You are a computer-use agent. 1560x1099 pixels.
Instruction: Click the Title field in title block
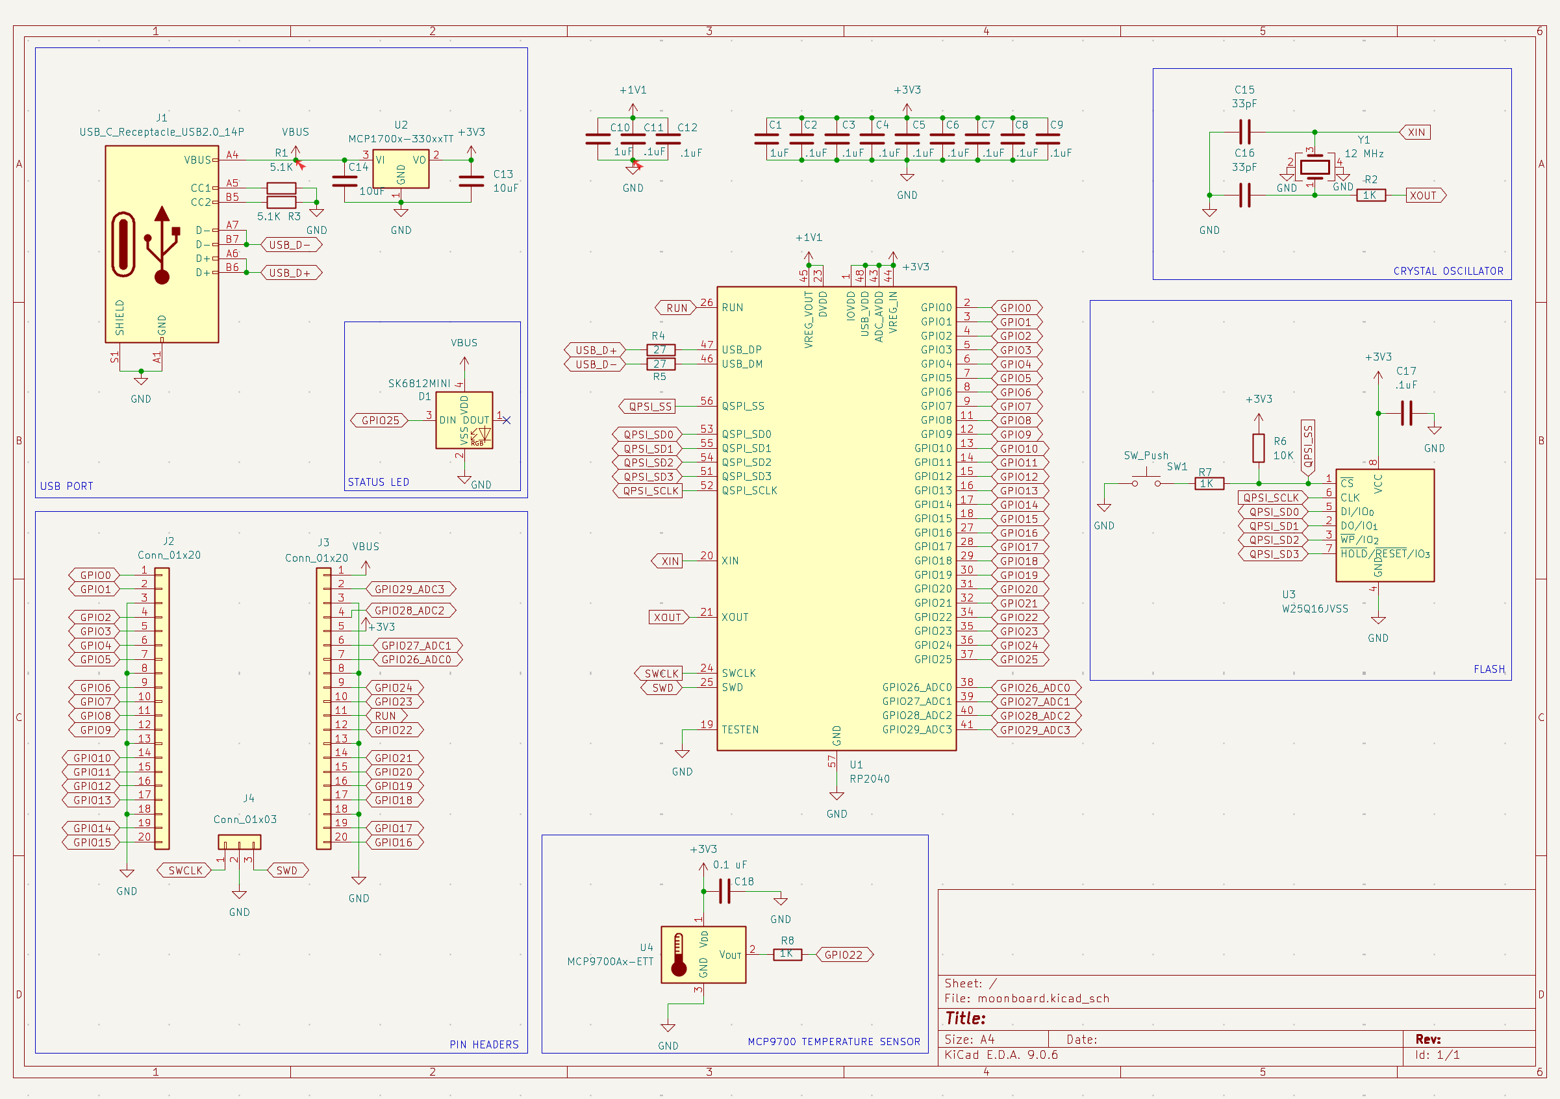coord(965,1018)
